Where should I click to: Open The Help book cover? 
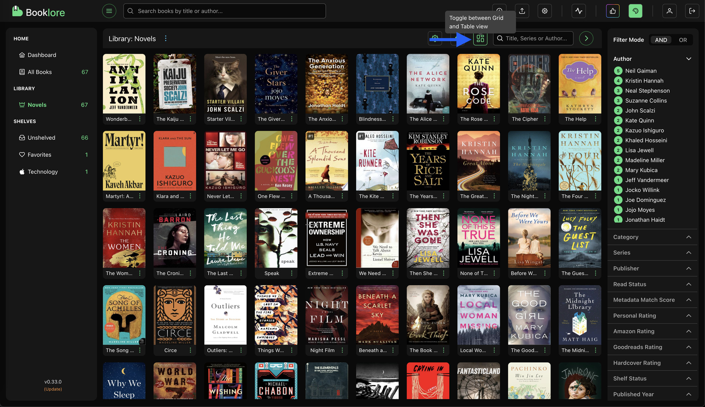[580, 84]
